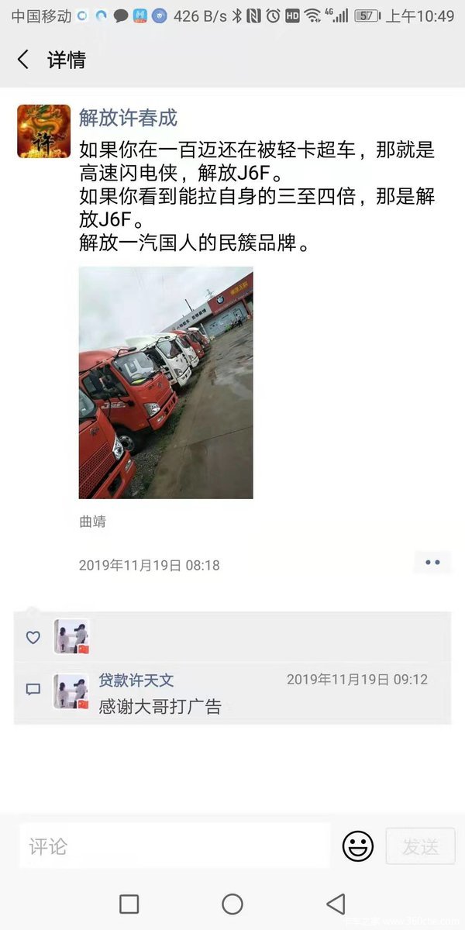This screenshot has width=465, height=930.
Task: Open the truck photo thumbnail
Action: pos(166,382)
